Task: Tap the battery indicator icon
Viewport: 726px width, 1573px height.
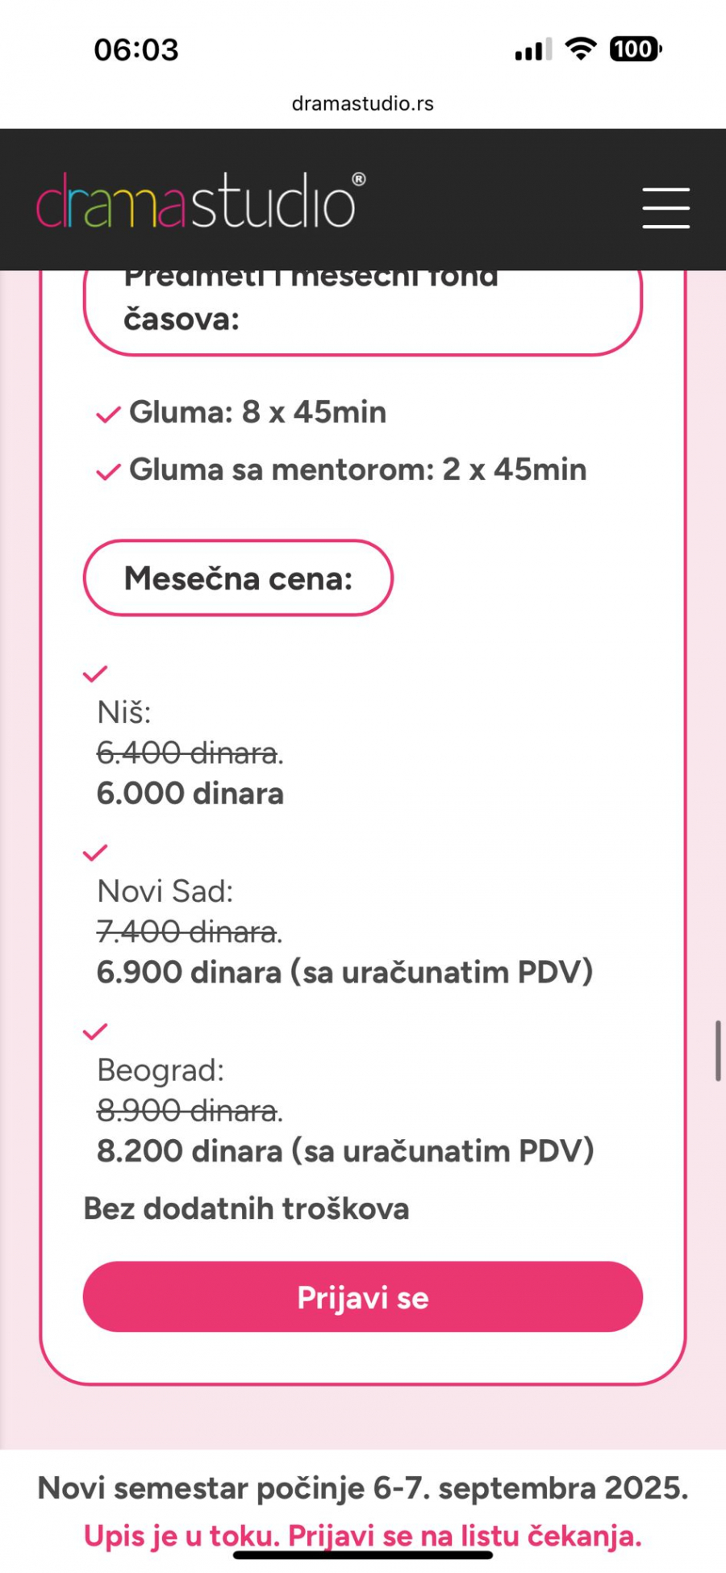Action: [635, 49]
